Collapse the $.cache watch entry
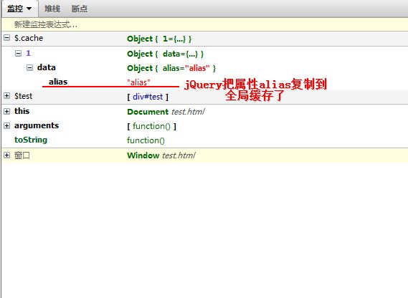The image size is (408, 298). pyautogui.click(x=7, y=38)
